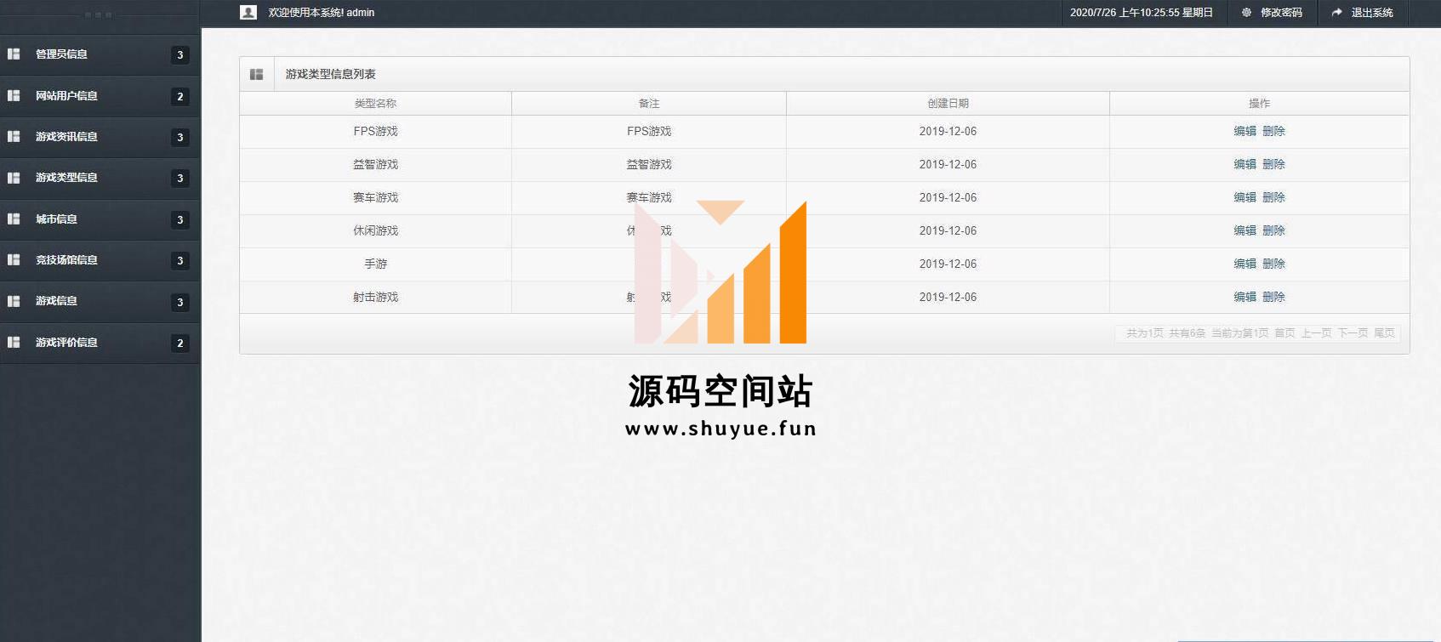Expand the 游戏信息 sidebar section
This screenshot has width=1441, height=642.
(56, 301)
